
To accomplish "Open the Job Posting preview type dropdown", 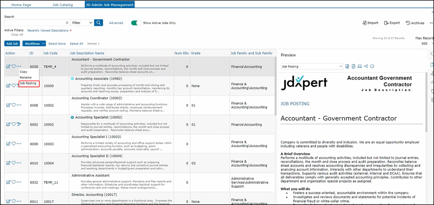I will [x=312, y=66].
